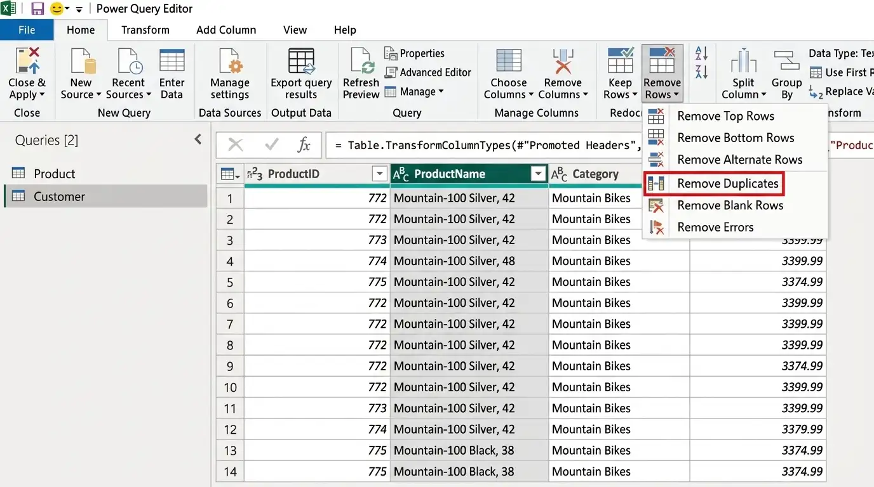Cancel formula edit with the X icon

(x=235, y=145)
